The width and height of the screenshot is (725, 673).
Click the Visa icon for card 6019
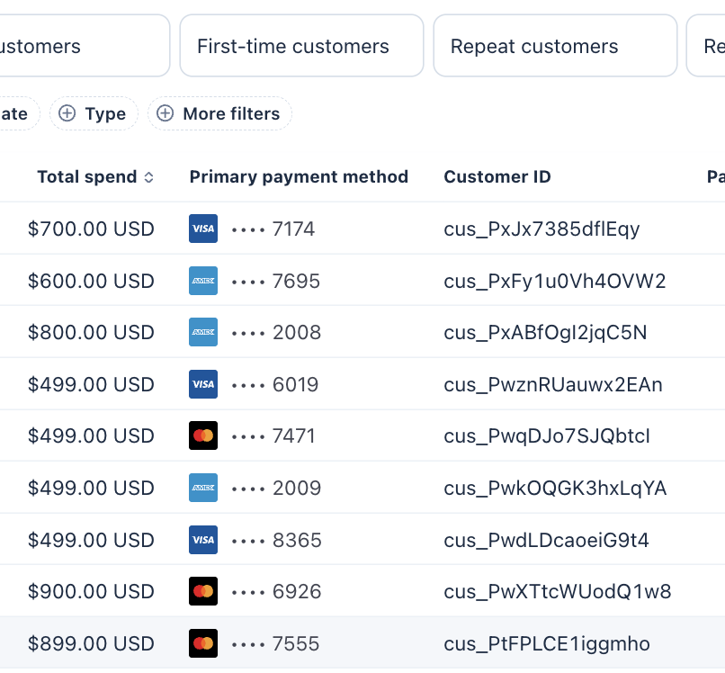tap(203, 384)
